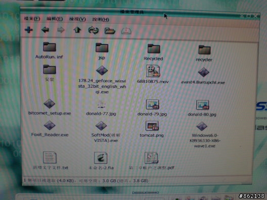Select the bitcomet_setup.exe icon
Screen dimensions: 267x200
(50, 104)
